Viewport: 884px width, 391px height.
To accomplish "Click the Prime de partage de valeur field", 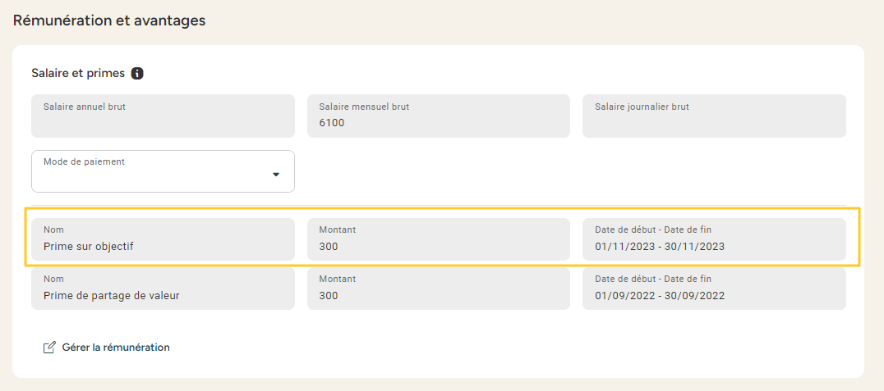I will 163,289.
